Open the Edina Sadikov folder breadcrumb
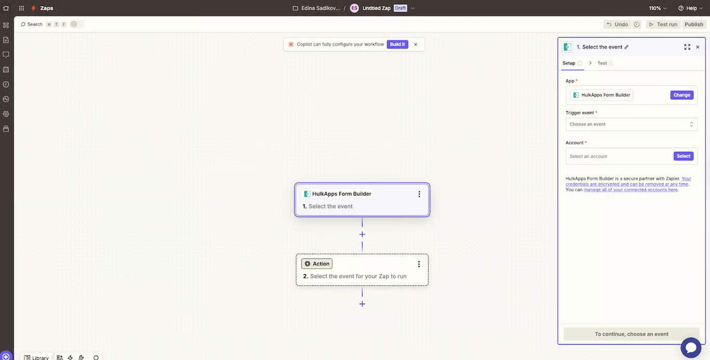710x360 pixels. click(317, 8)
